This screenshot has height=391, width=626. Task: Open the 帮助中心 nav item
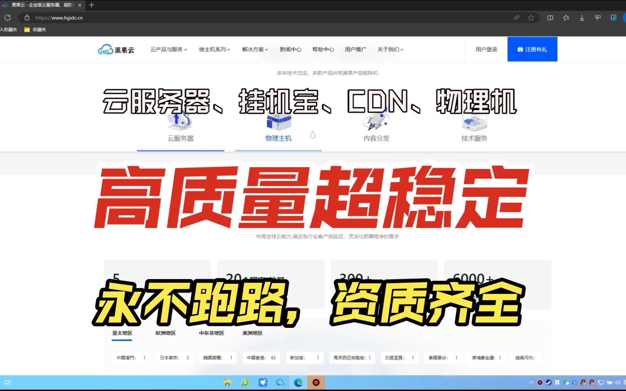pos(323,50)
